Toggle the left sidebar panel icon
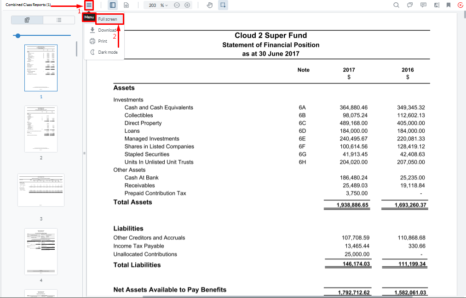This screenshot has width=466, height=298. pyautogui.click(x=113, y=5)
